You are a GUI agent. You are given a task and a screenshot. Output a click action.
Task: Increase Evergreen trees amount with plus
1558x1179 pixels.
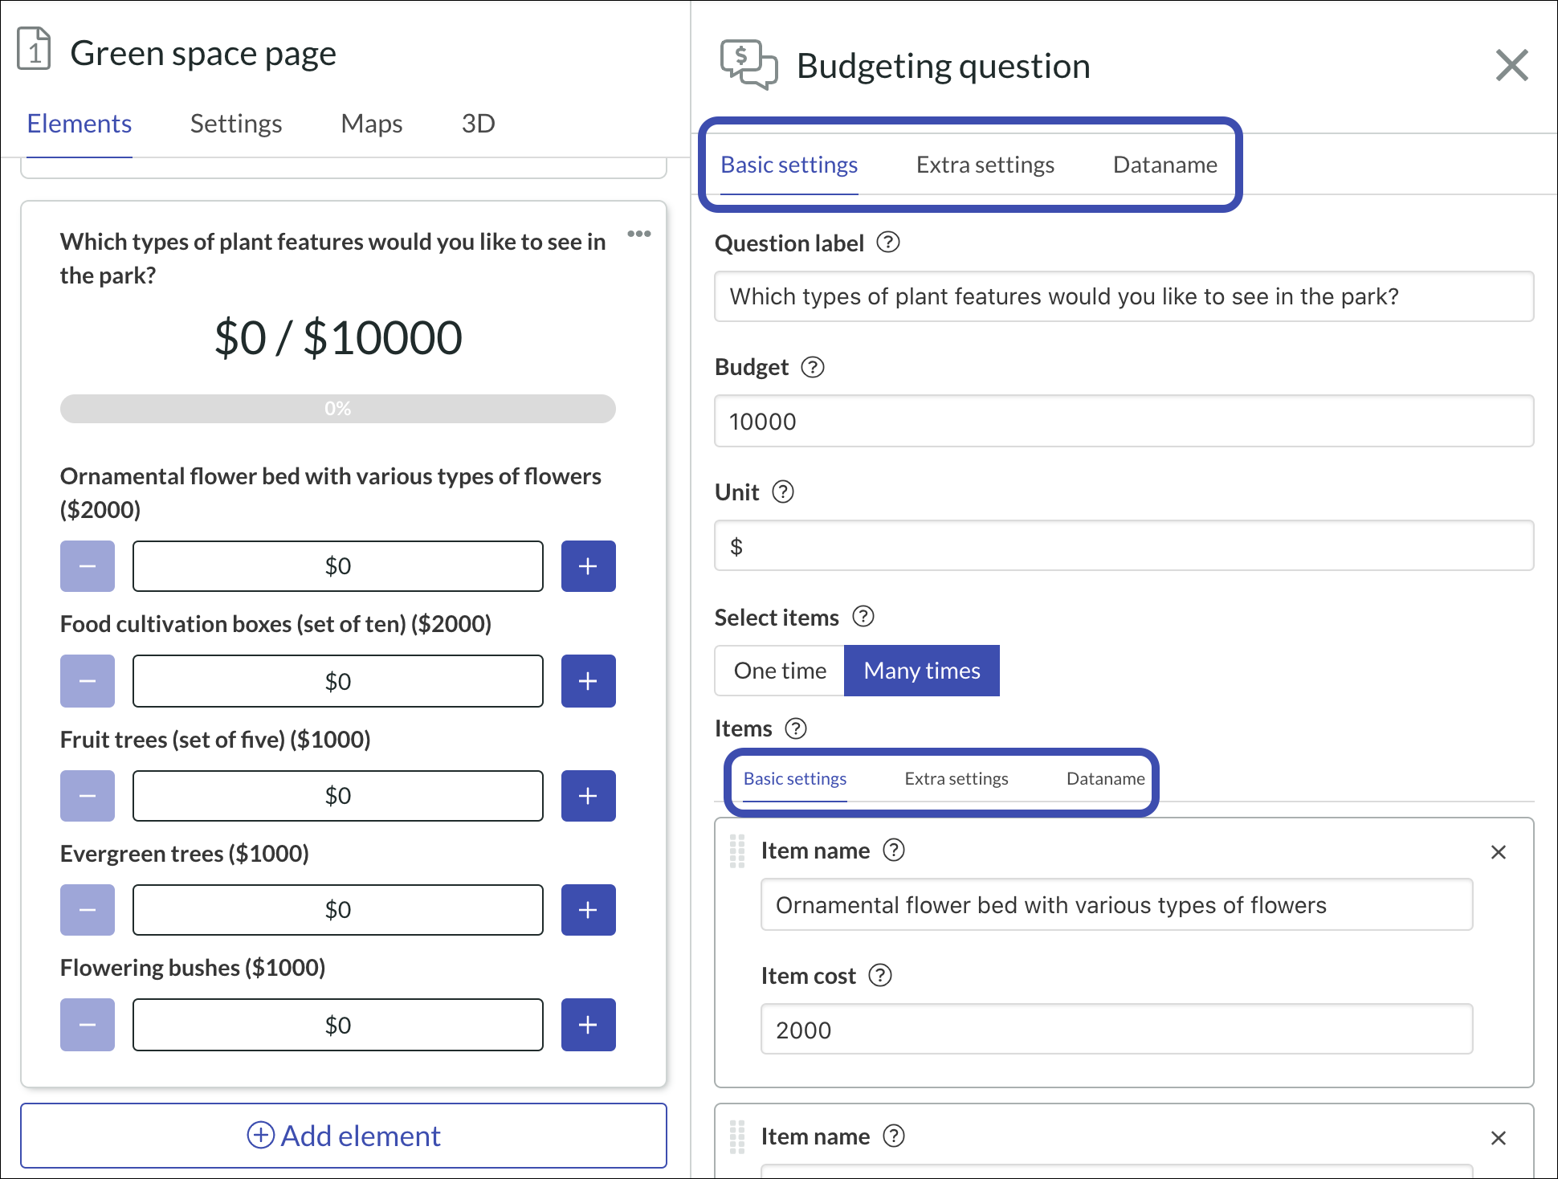589,910
